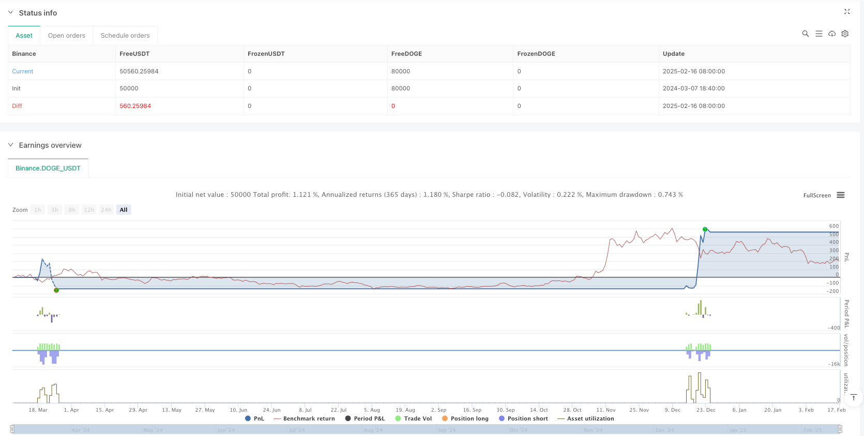Image resolution: width=864 pixels, height=436 pixels.
Task: Toggle the Asset utilization legend item
Action: coord(586,418)
